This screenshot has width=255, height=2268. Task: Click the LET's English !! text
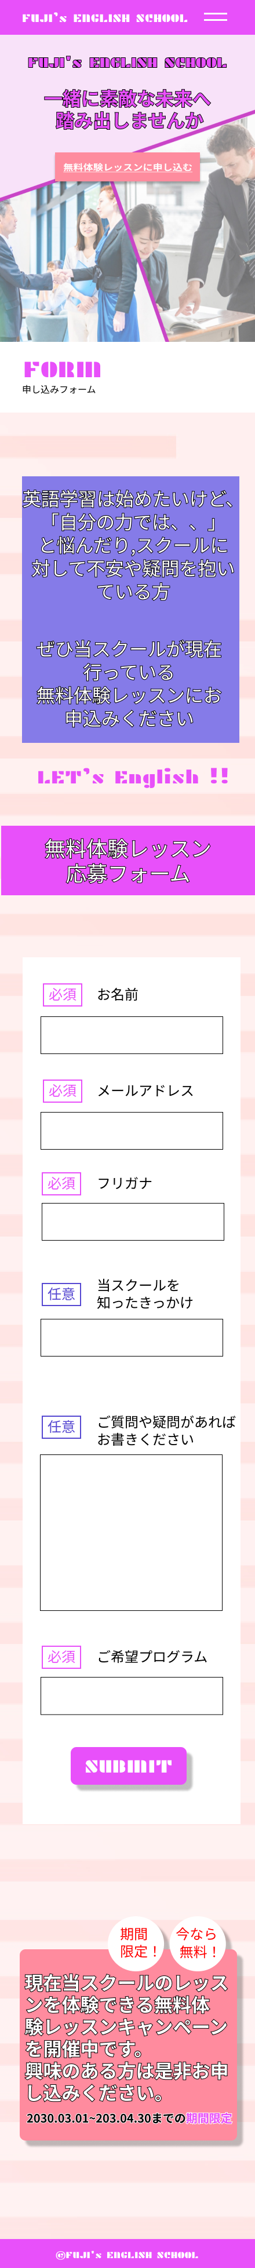coord(133,776)
